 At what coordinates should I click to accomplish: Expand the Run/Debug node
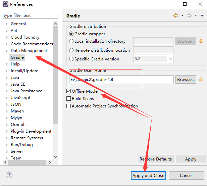[6, 145]
